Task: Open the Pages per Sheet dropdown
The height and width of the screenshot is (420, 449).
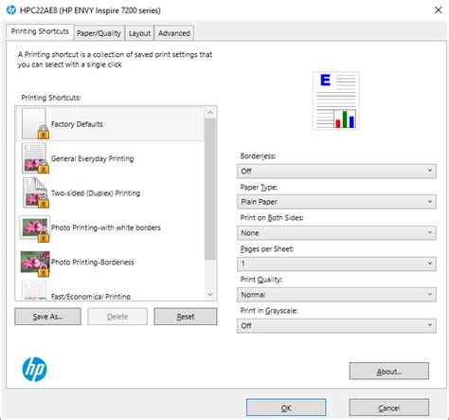Action: tap(336, 264)
